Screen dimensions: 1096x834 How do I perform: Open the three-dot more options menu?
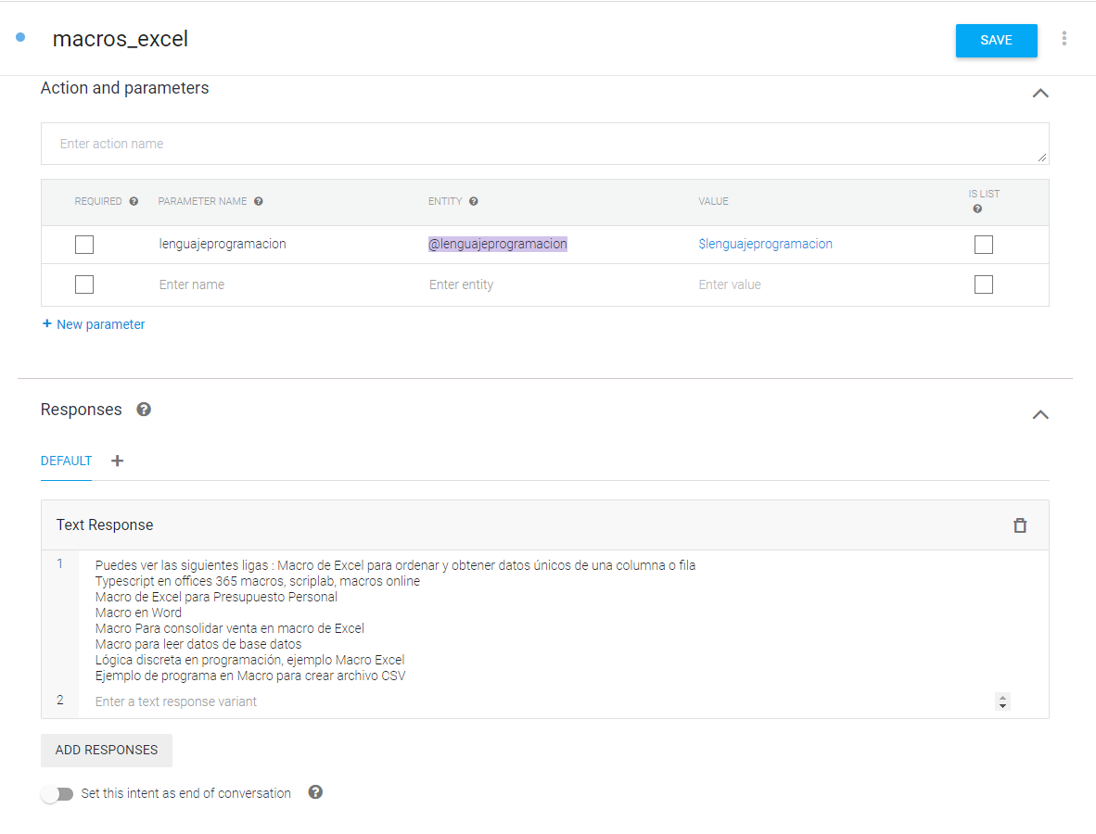click(1064, 39)
